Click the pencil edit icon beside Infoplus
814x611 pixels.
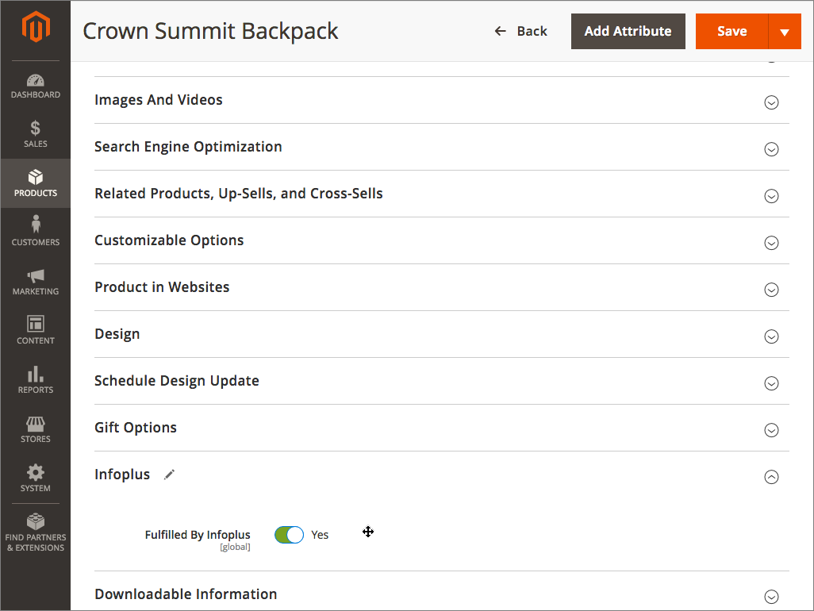coord(169,475)
